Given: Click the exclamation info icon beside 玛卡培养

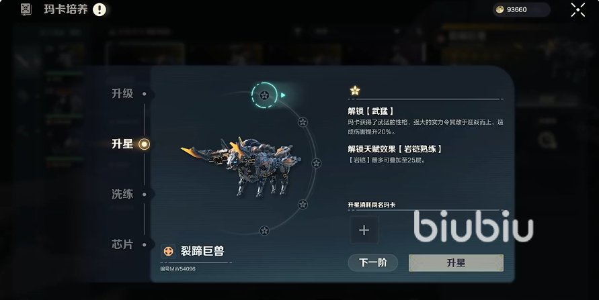Looking at the screenshot, I should tap(99, 9).
